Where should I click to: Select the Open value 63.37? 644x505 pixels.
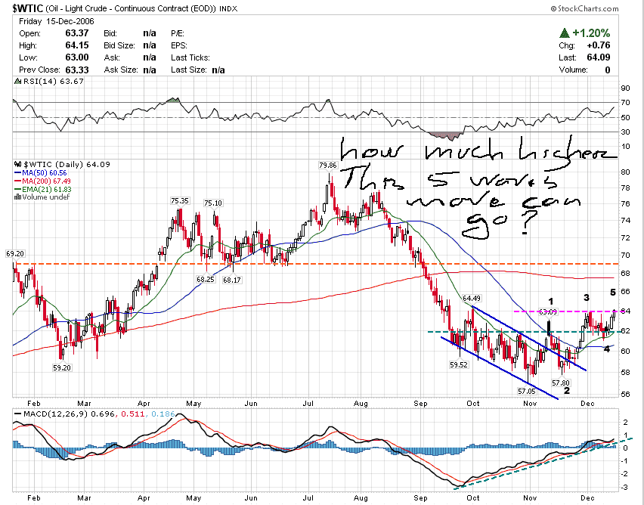(x=77, y=33)
